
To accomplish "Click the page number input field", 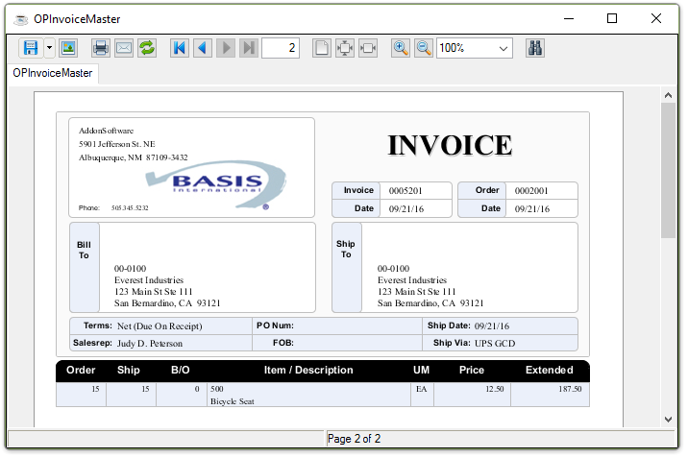I will 281,48.
